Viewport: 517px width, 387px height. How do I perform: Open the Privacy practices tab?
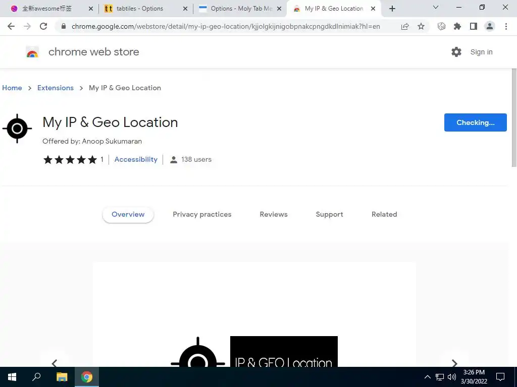[202, 215]
